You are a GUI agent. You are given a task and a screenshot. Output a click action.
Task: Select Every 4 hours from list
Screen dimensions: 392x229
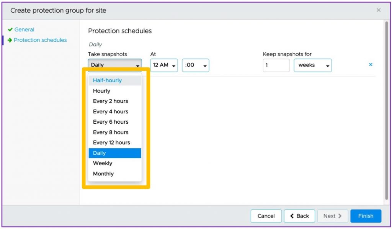pos(111,111)
